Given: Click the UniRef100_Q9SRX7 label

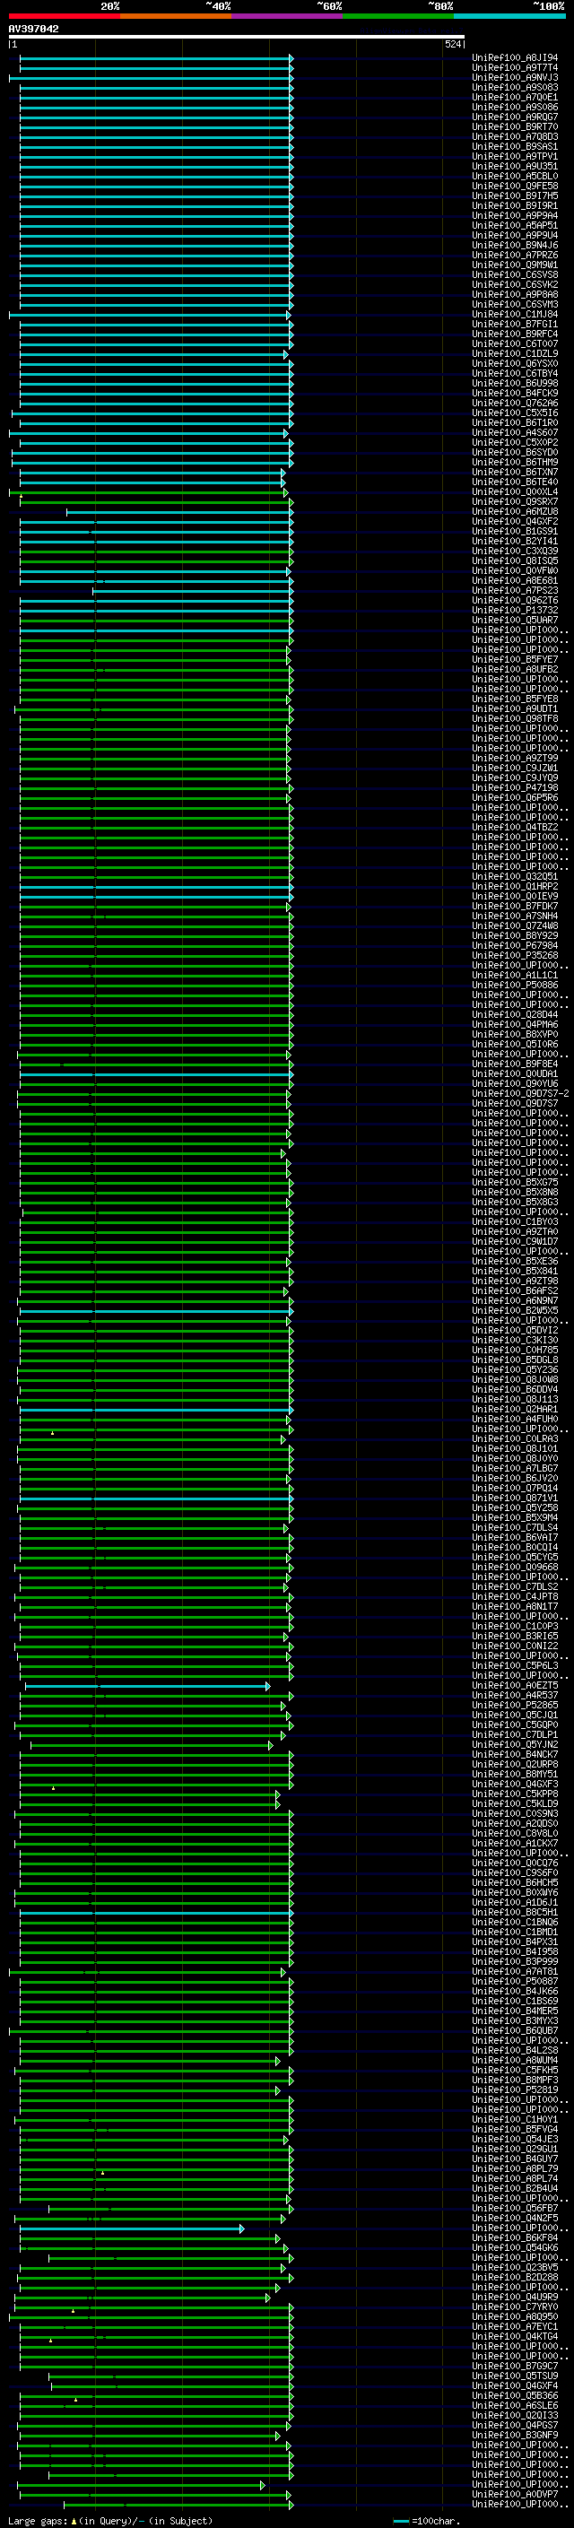Looking at the screenshot, I should [x=515, y=502].
